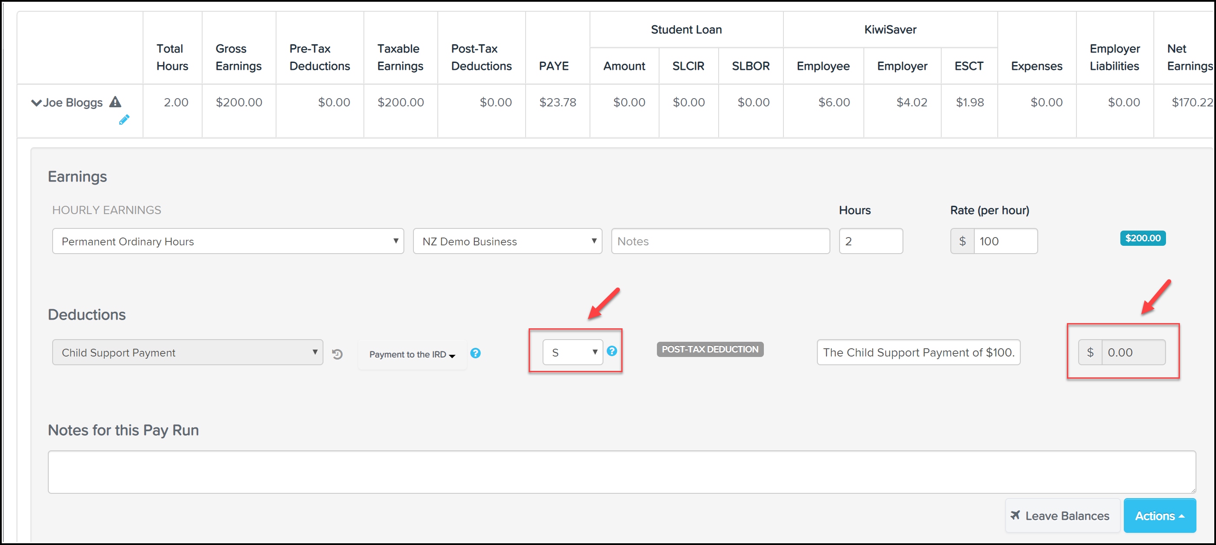Click the Notes for this Pay Run textarea
The image size is (1216, 545).
coord(621,472)
